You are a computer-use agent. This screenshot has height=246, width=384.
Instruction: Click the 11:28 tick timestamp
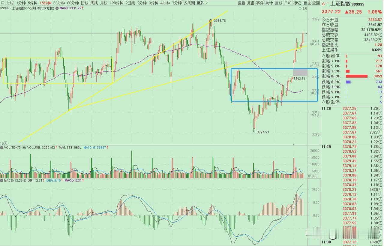326,108
